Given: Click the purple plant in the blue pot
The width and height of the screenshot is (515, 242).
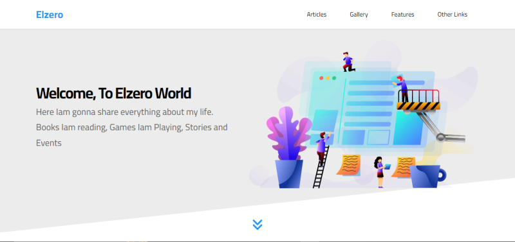Looking at the screenshot, I should pyautogui.click(x=289, y=148).
